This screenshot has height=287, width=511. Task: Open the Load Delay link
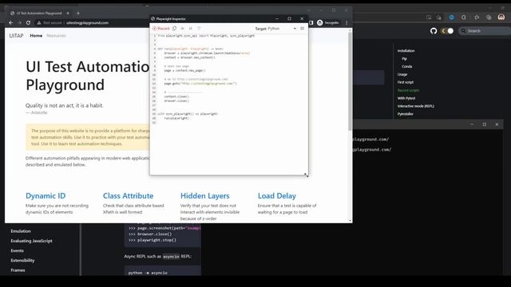(x=277, y=196)
